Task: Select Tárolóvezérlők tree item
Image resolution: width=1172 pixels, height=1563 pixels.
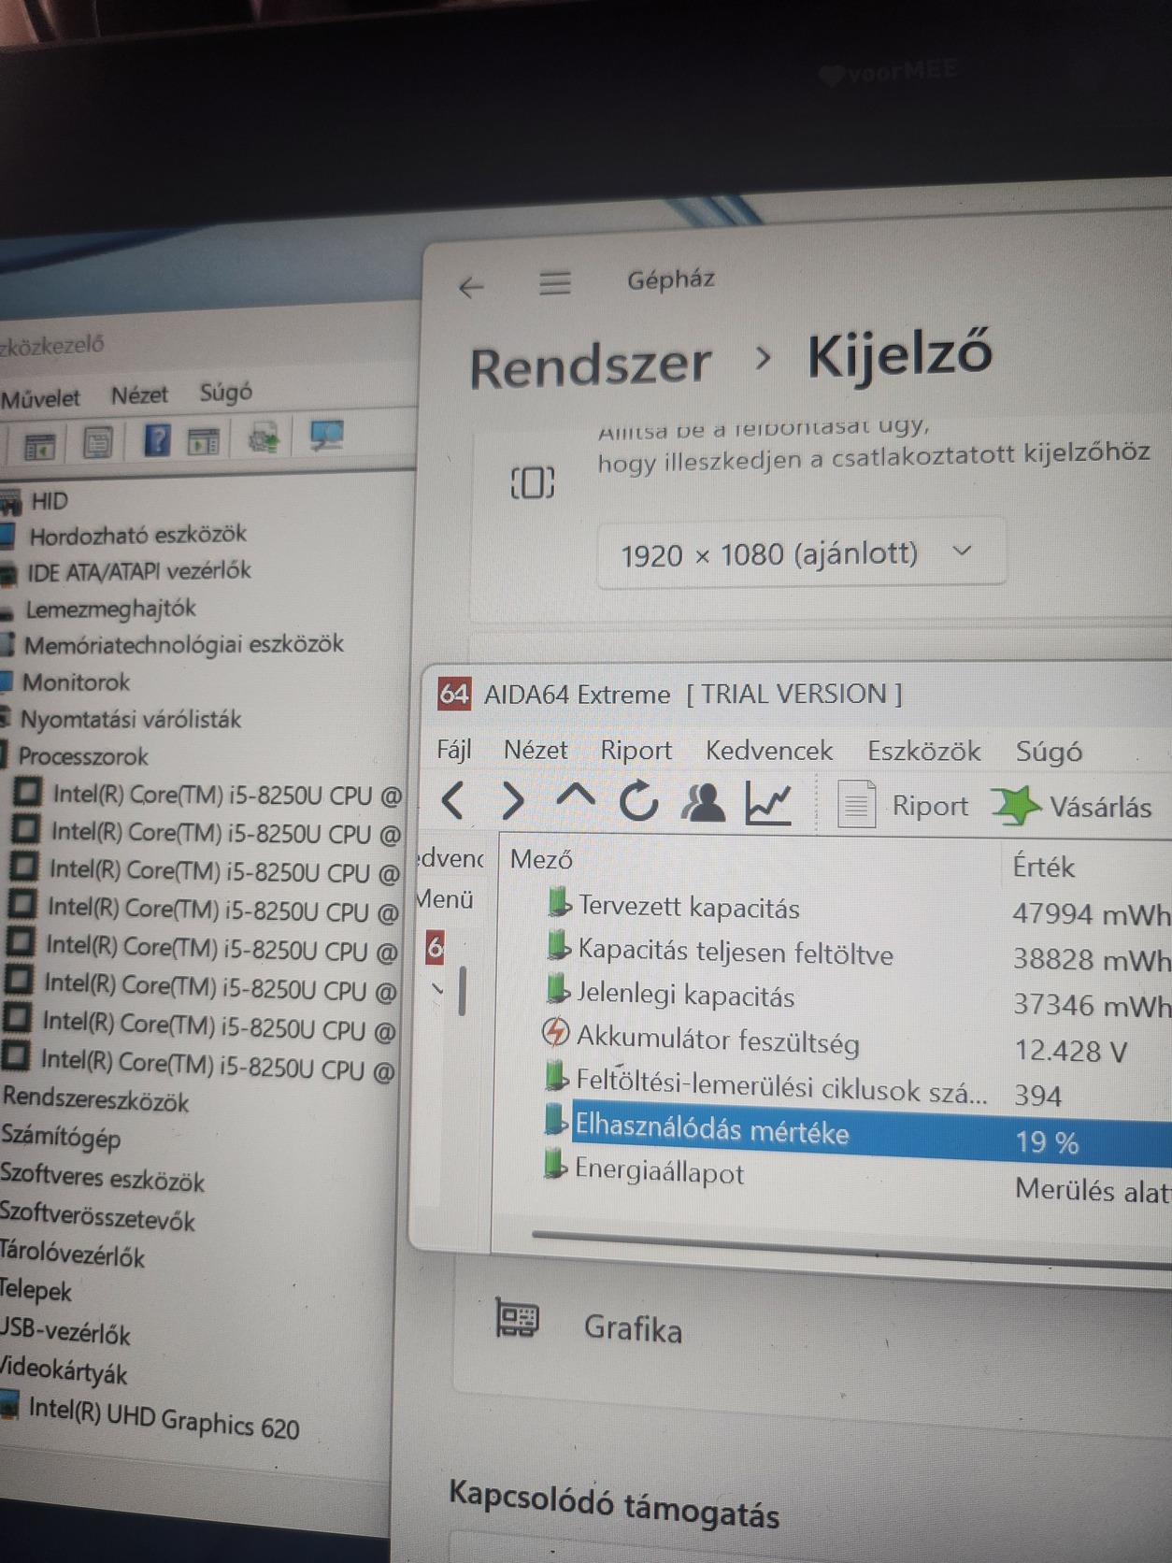Action: [x=72, y=1255]
